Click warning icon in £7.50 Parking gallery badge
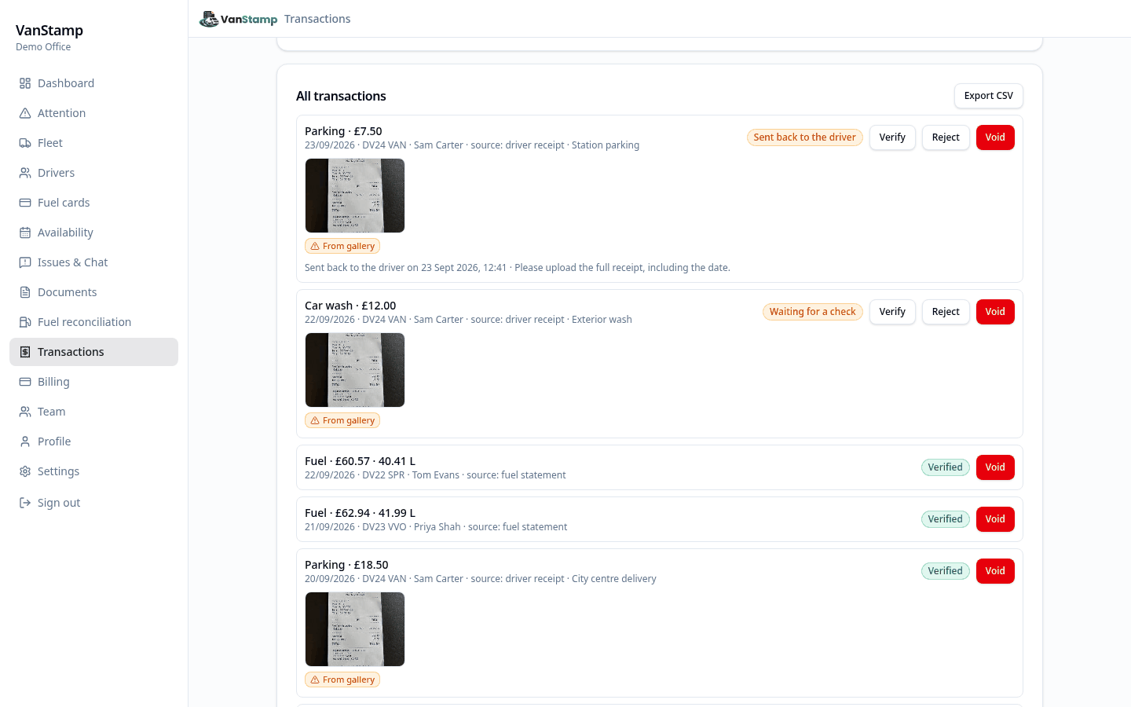Viewport: 1131px width, 707px height. [x=315, y=246]
